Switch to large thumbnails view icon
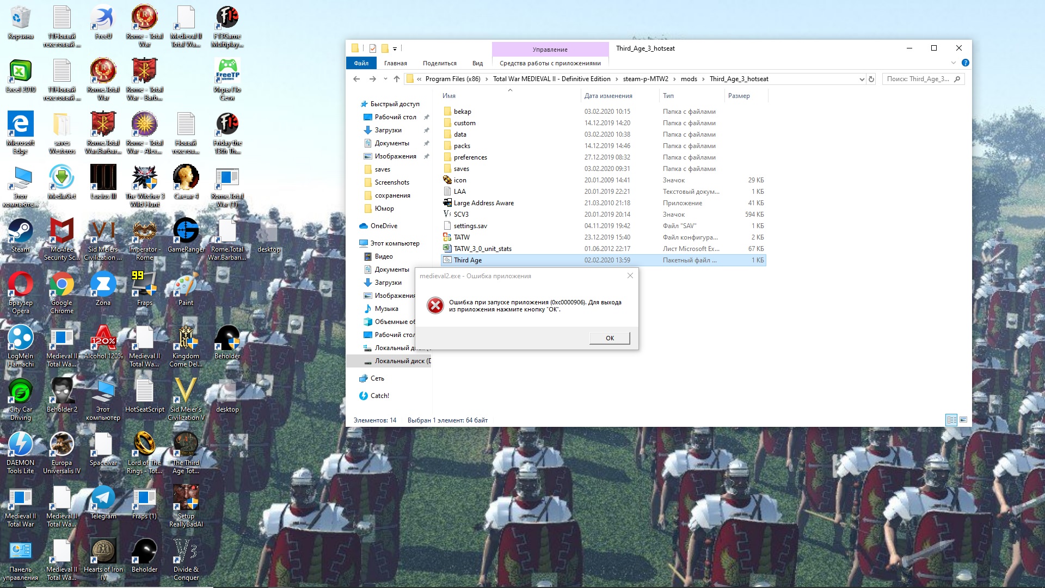This screenshot has width=1045, height=588. (x=963, y=420)
